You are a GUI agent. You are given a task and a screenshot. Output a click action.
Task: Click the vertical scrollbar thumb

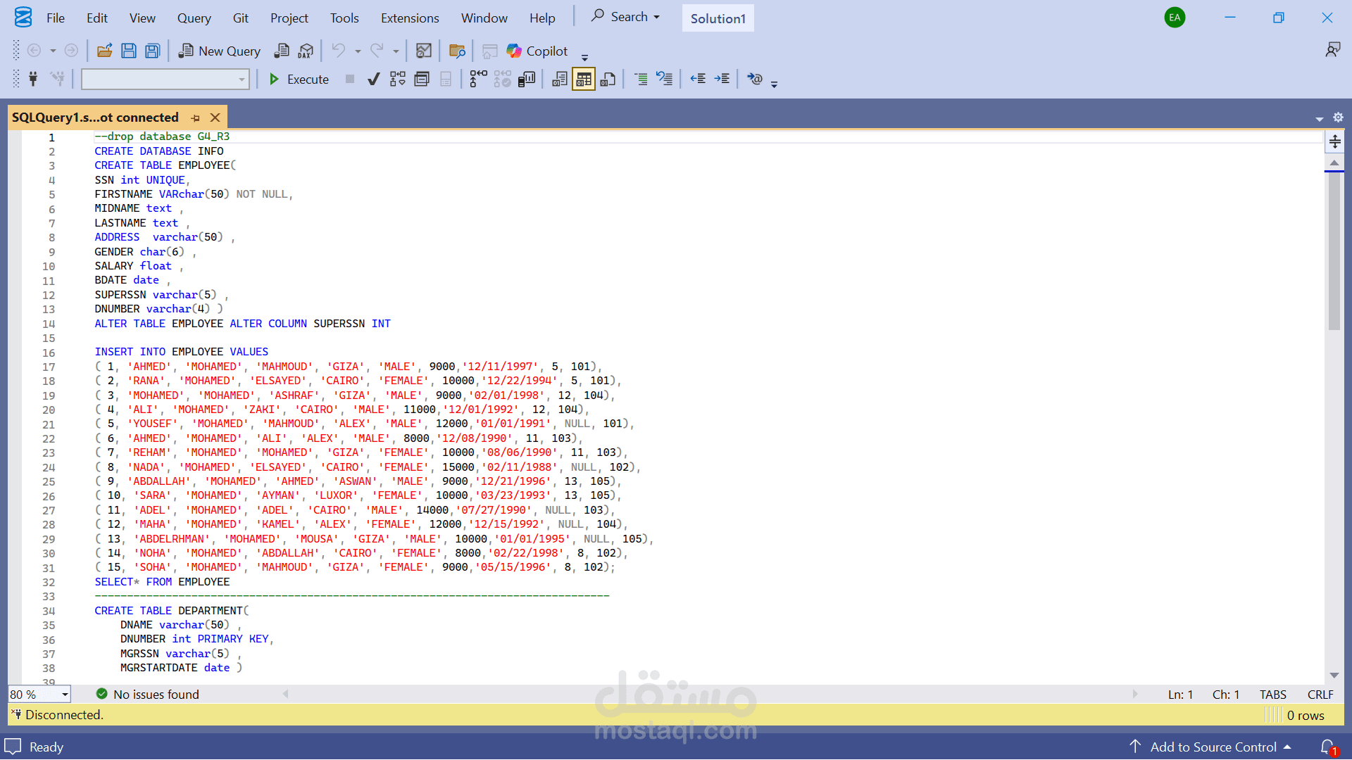click(1334, 251)
